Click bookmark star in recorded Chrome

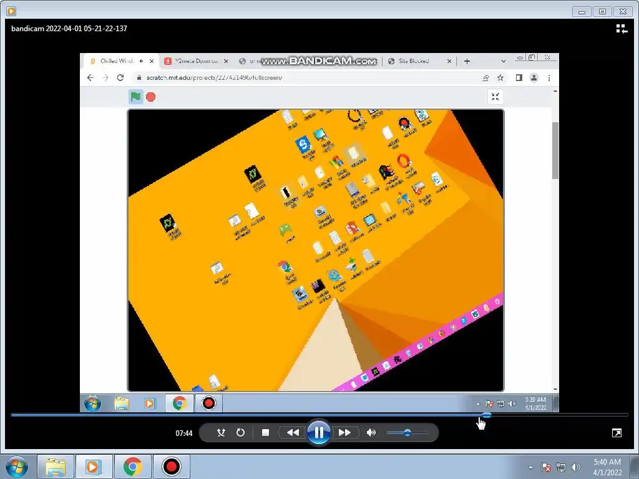pyautogui.click(x=500, y=78)
